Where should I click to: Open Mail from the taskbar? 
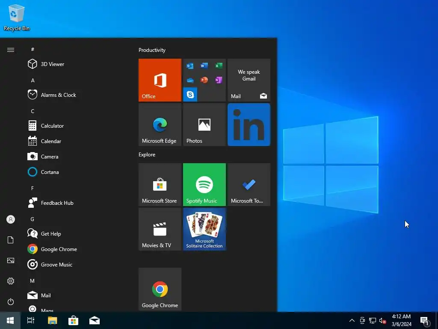[x=95, y=320]
